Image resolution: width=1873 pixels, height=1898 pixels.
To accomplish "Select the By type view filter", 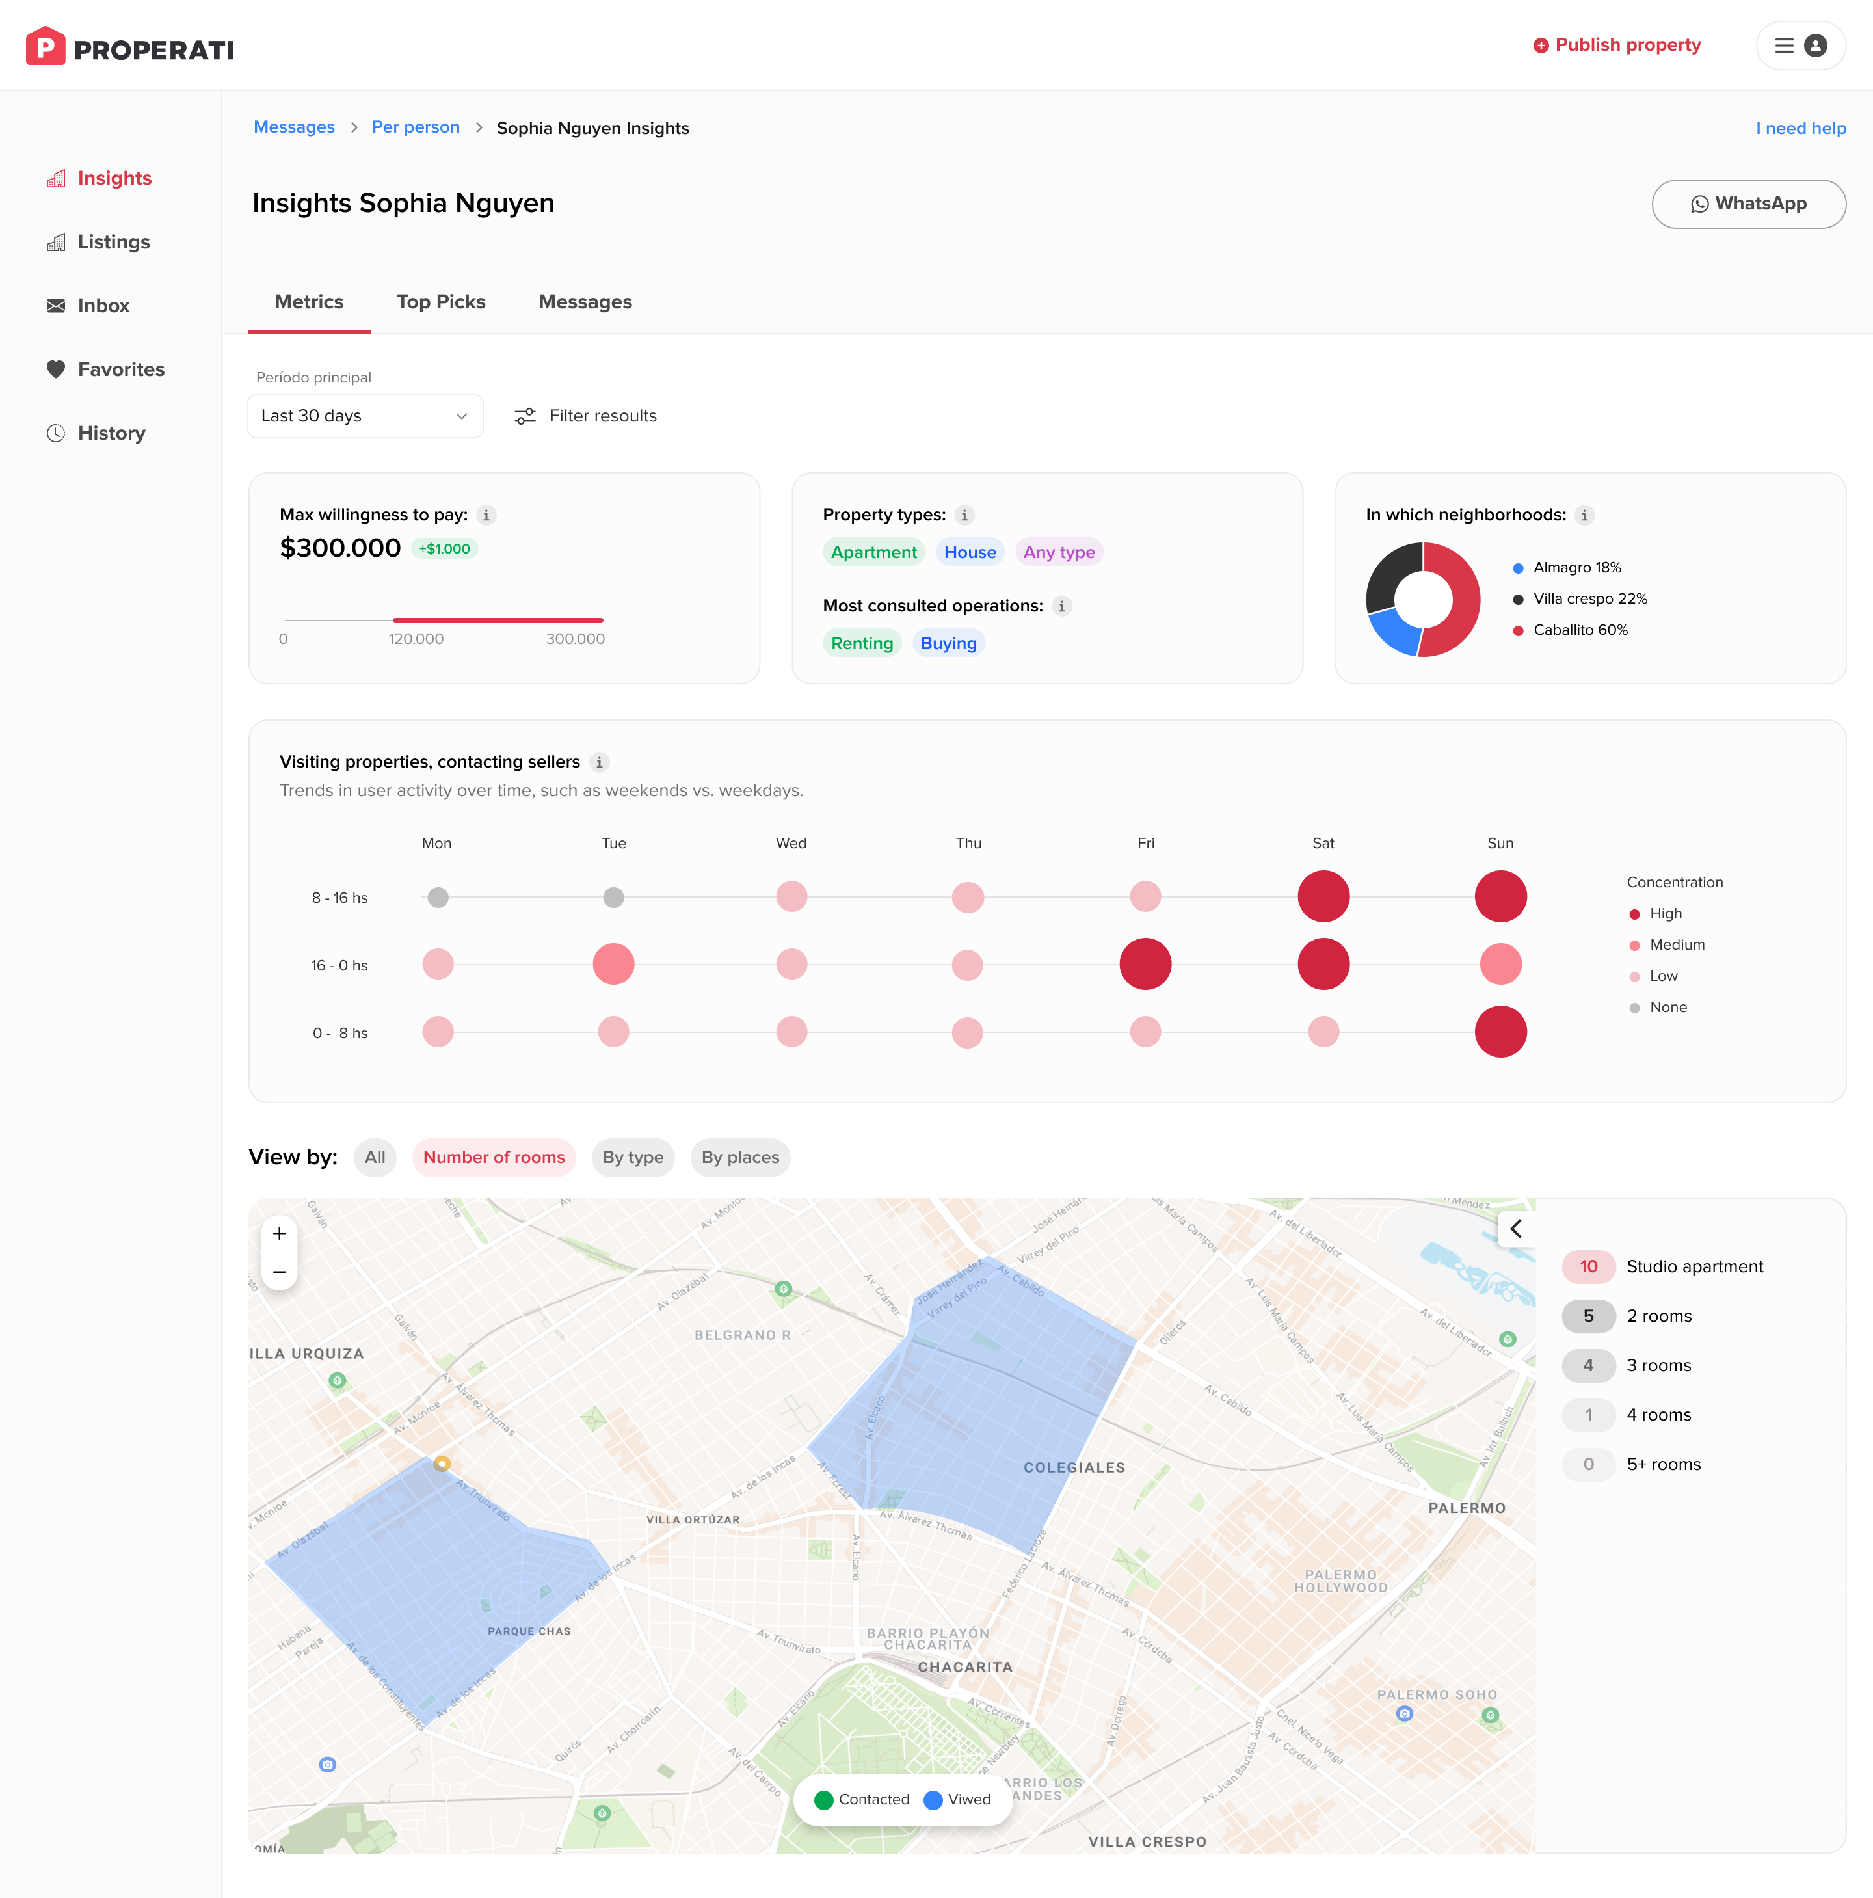I will tap(633, 1157).
